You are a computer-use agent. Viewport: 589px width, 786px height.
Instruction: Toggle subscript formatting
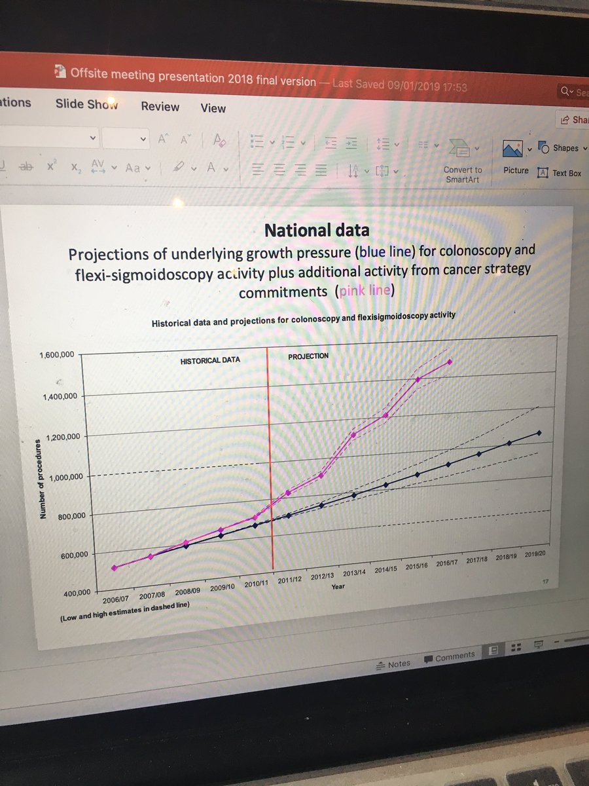75,168
